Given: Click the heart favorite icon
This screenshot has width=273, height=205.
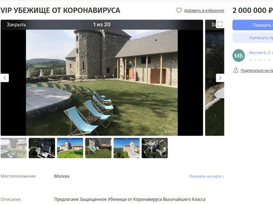Looking at the screenshot, I should [x=179, y=10].
